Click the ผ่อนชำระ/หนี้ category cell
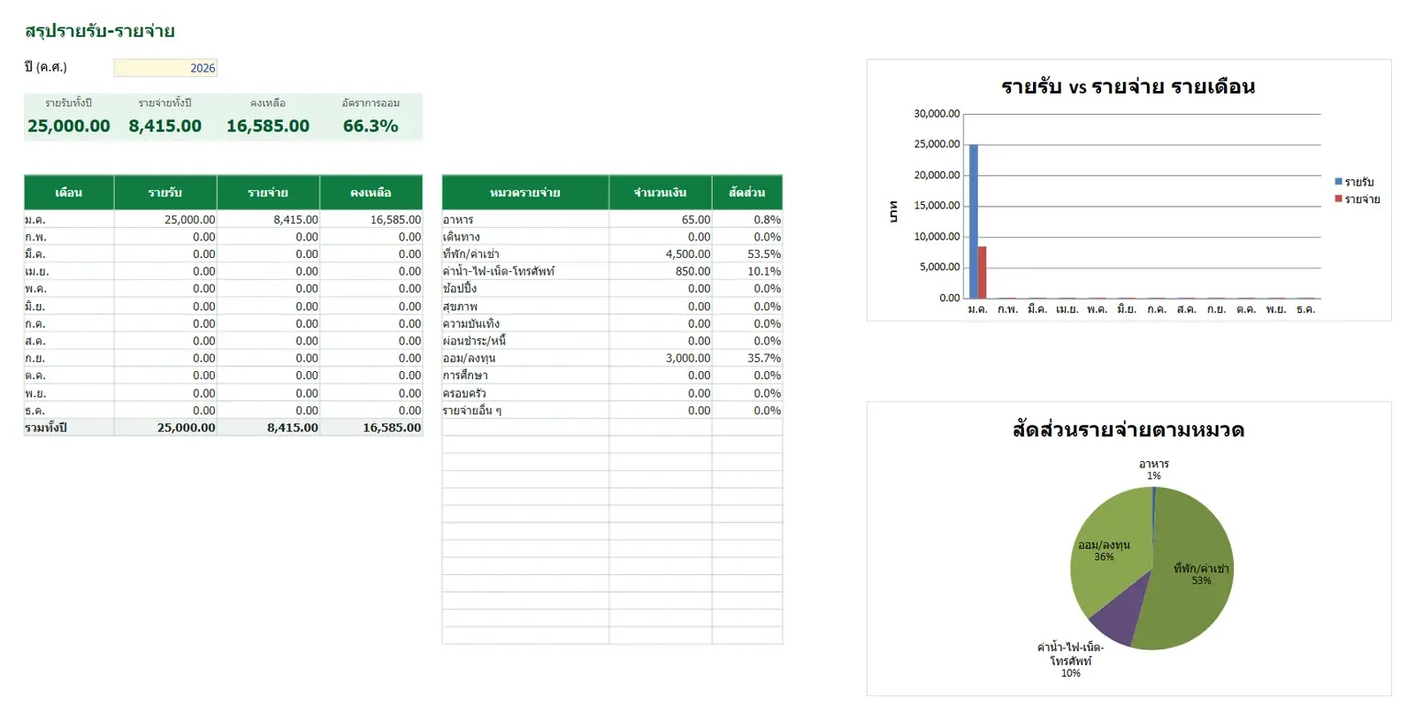Image resolution: width=1415 pixels, height=720 pixels. (x=525, y=341)
